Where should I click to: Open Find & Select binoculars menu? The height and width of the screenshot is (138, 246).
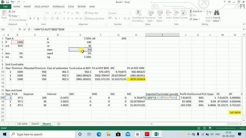pyautogui.click(x=217, y=16)
